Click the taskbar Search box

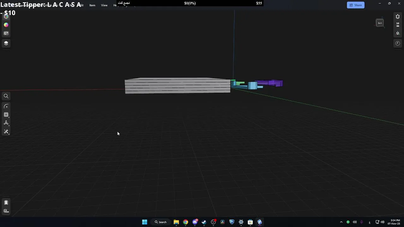coord(161,222)
